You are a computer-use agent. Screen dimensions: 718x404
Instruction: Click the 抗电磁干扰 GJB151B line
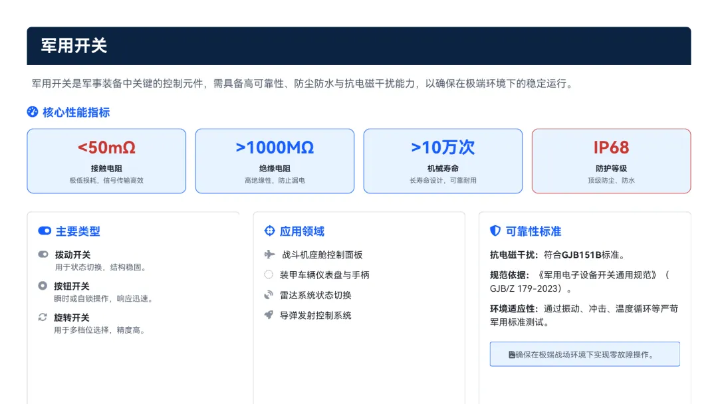tap(558, 255)
